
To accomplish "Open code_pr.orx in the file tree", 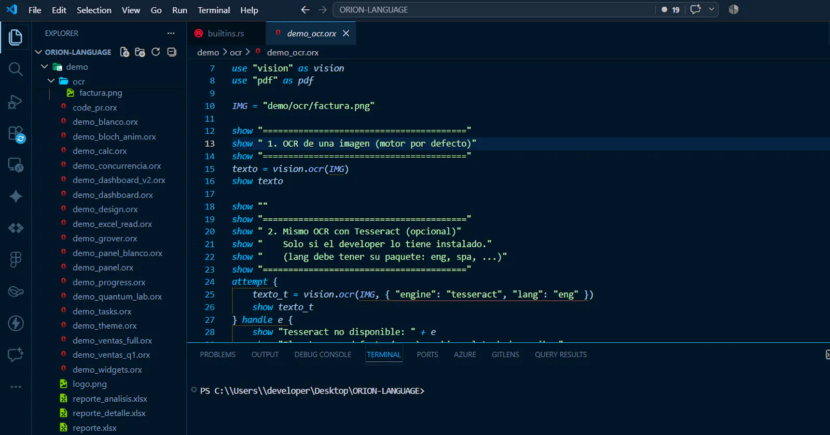I will tap(95, 107).
